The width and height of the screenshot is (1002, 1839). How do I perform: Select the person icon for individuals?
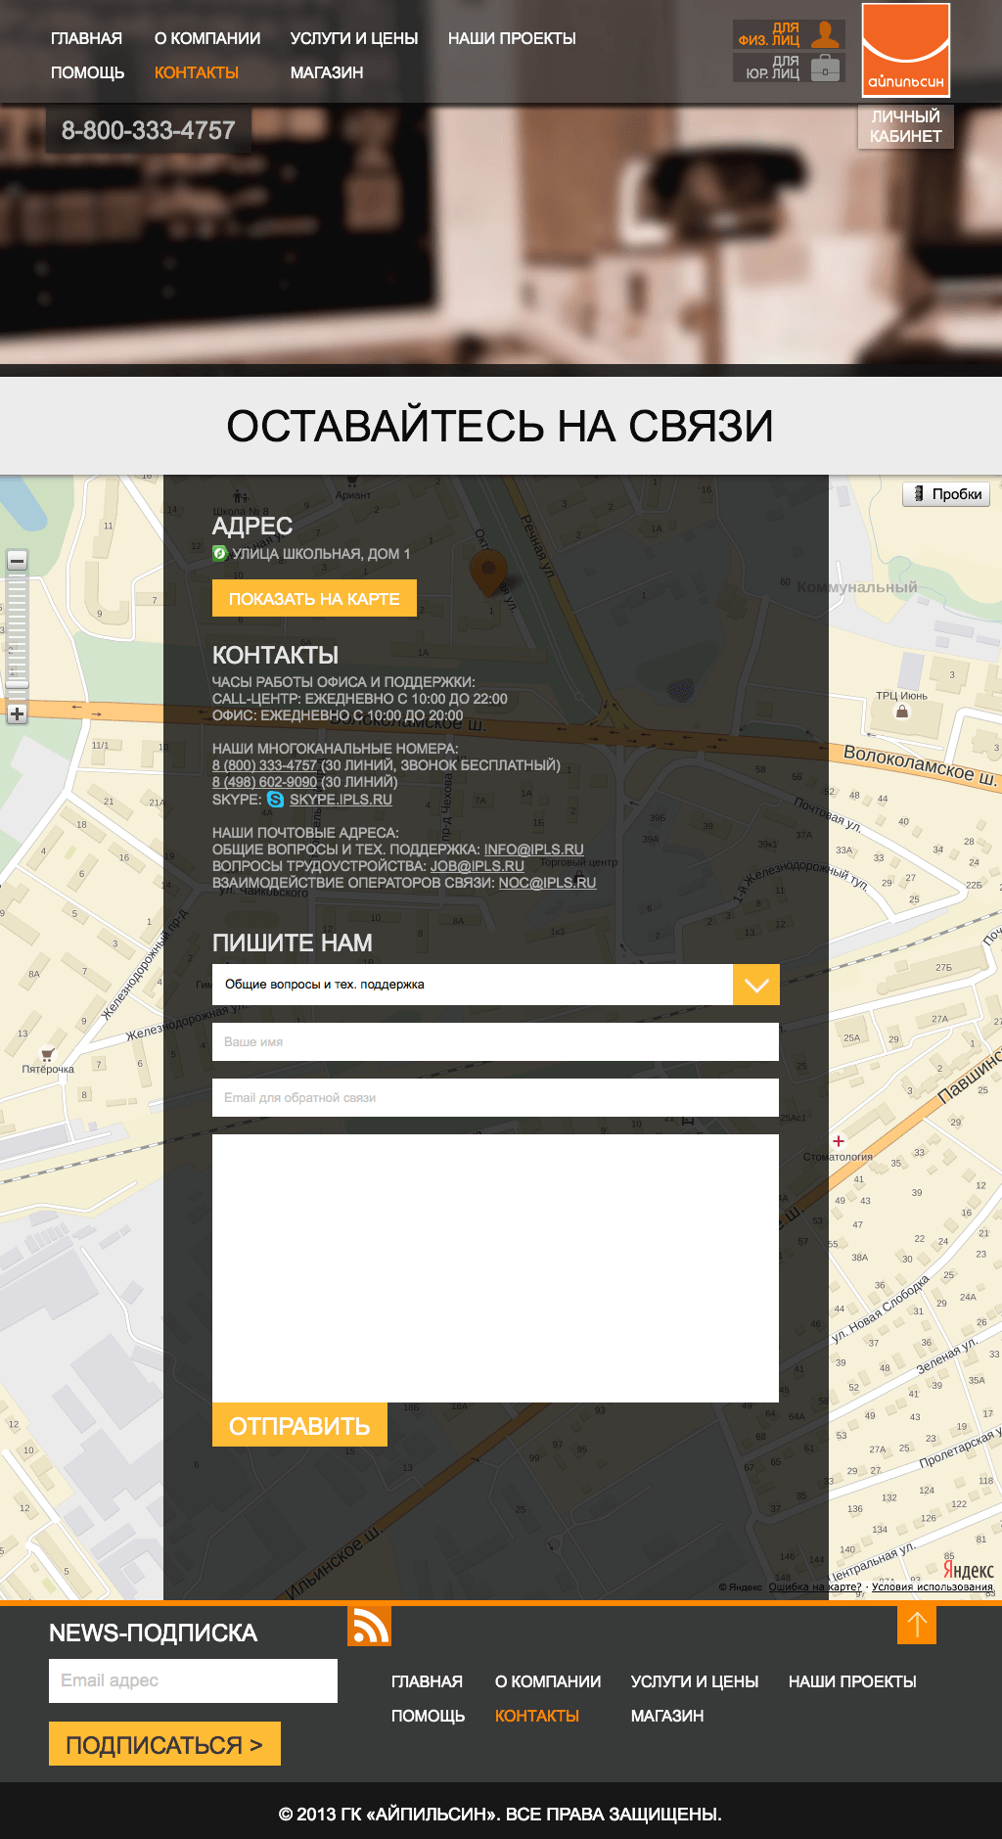click(x=826, y=34)
